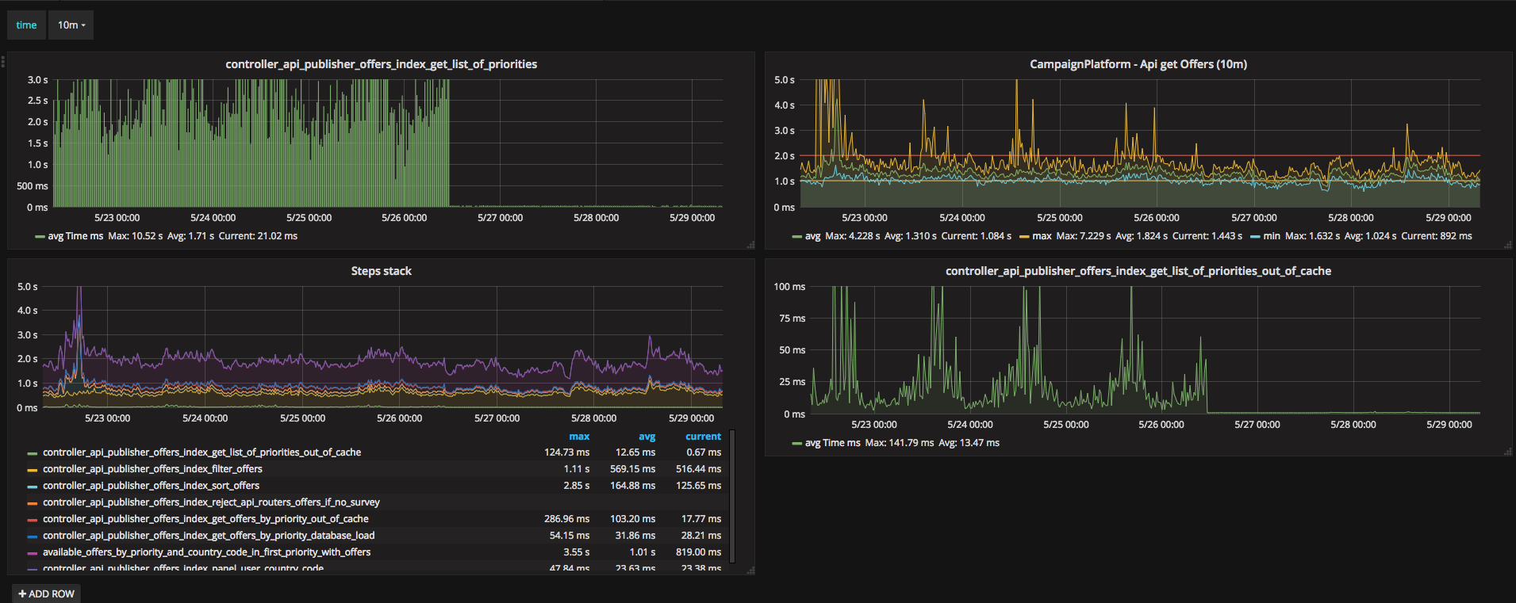Click the 3.0 s y-axis label in top-left chart

pos(37,80)
